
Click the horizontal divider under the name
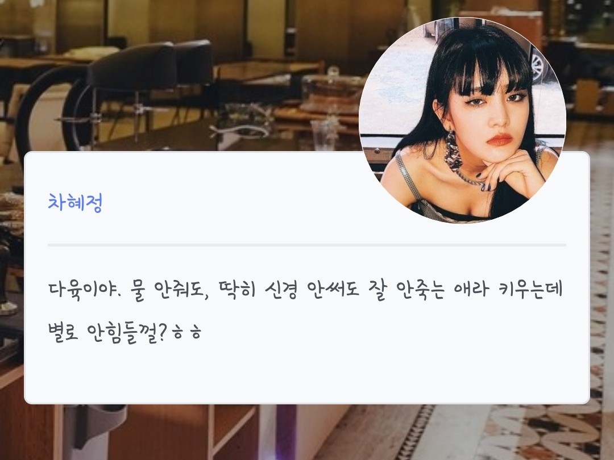(307, 245)
